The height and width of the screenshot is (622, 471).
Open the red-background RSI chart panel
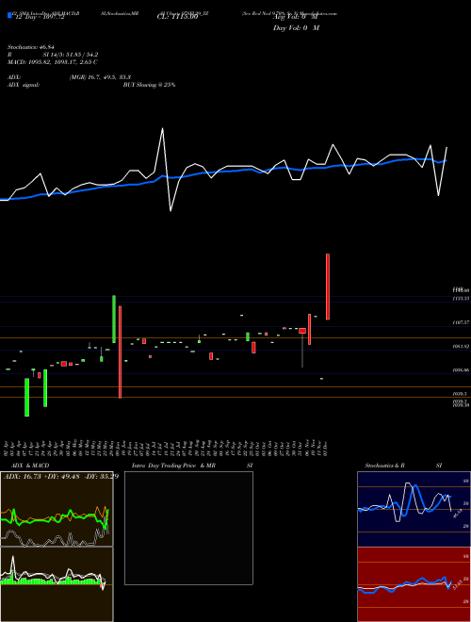(414, 584)
